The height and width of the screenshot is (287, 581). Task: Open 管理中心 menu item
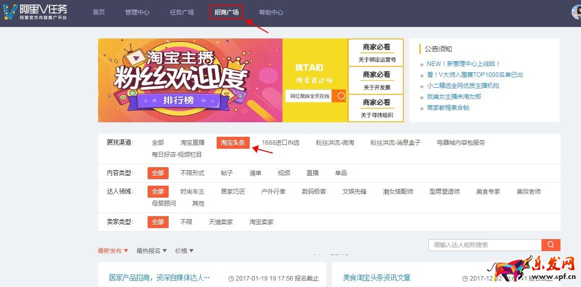coord(137,12)
